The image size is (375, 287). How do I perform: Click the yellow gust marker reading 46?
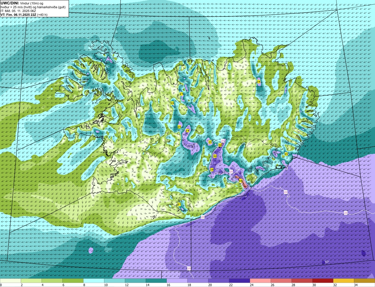[x=241, y=181]
